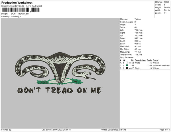
Task: Select the green thread color swatch
Action: (x=127, y=65)
